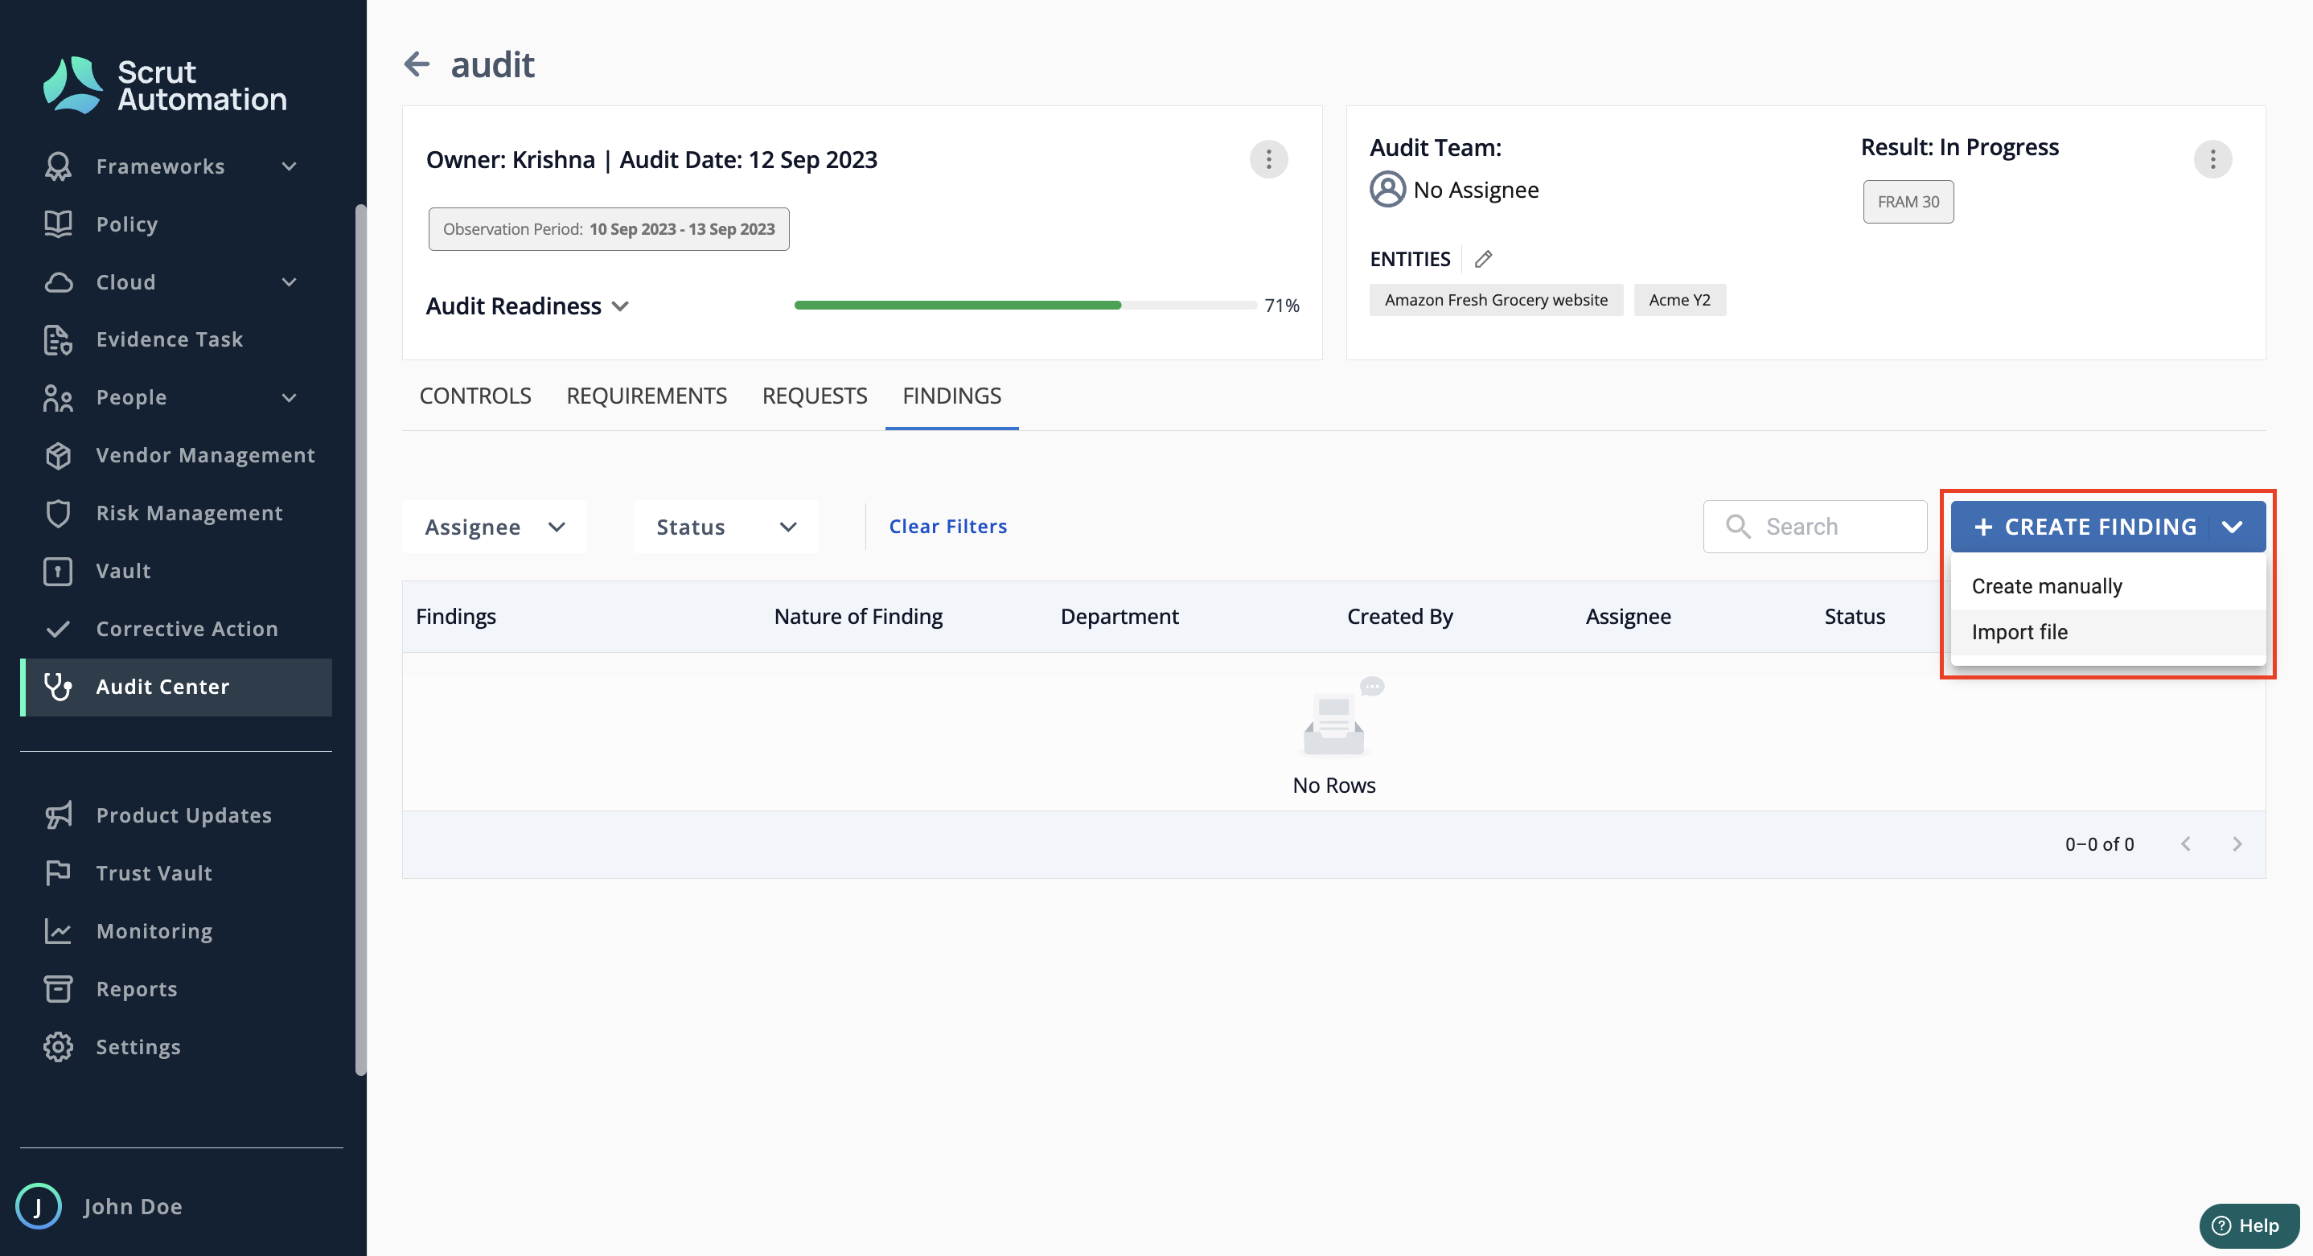Go to the next page of findings
This screenshot has width=2313, height=1256.
[x=2237, y=844]
